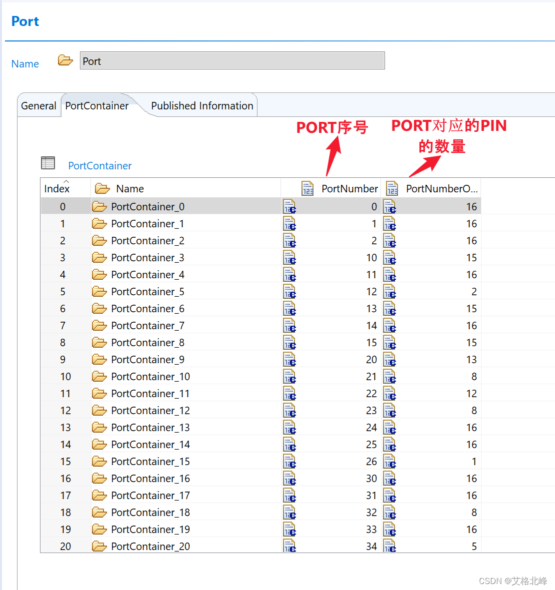Click the table icon beside PortContainer label
The height and width of the screenshot is (590, 555).
point(47,163)
